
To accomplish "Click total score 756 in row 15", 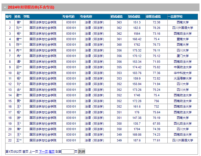I will 156,101.
